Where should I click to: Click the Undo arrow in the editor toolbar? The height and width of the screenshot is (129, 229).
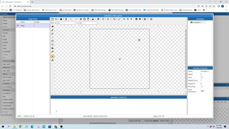point(71,19)
